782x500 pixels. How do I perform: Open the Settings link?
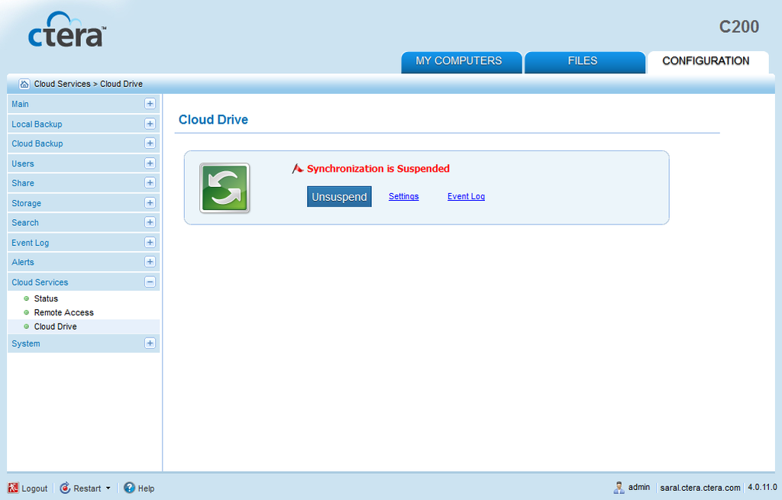(x=403, y=196)
